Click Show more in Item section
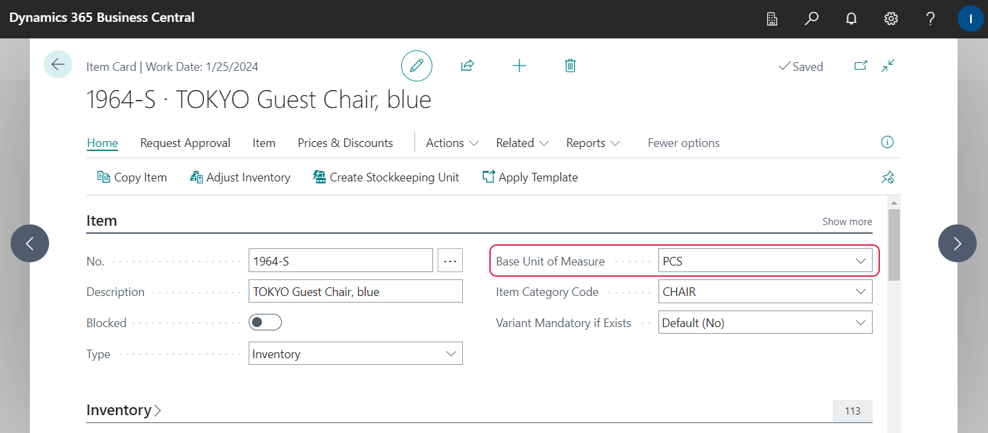 [847, 222]
